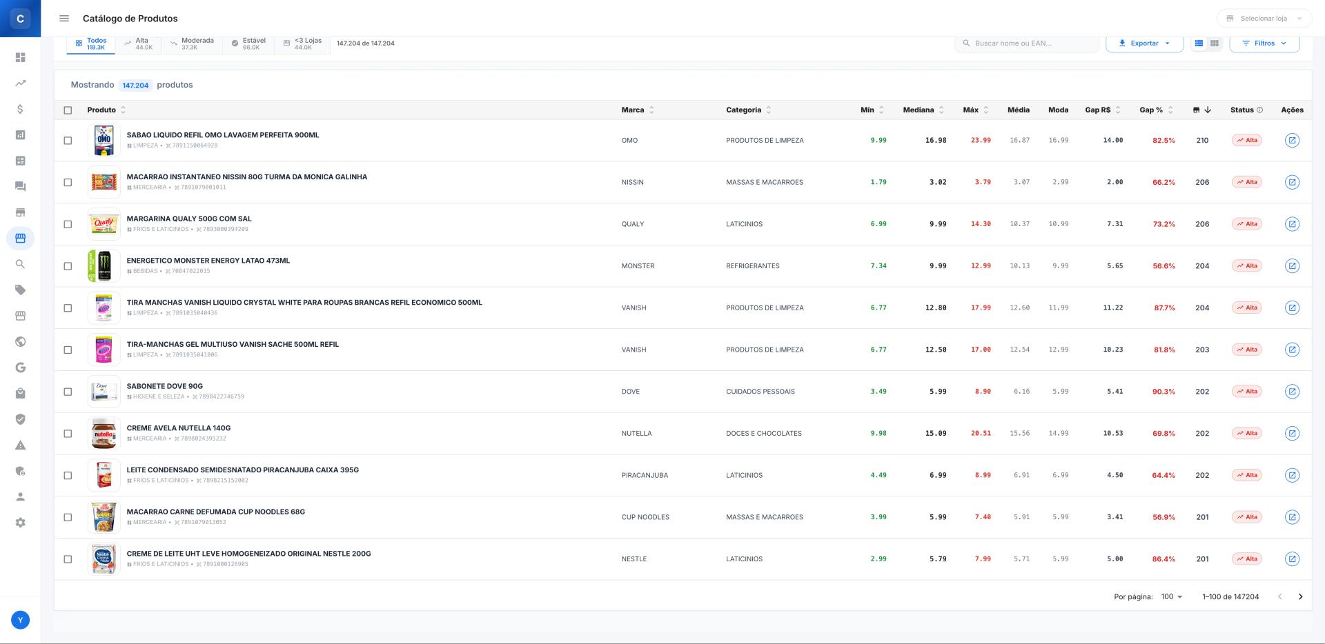Open the shopping bag sidebar icon
1325x644 pixels.
tap(20, 394)
